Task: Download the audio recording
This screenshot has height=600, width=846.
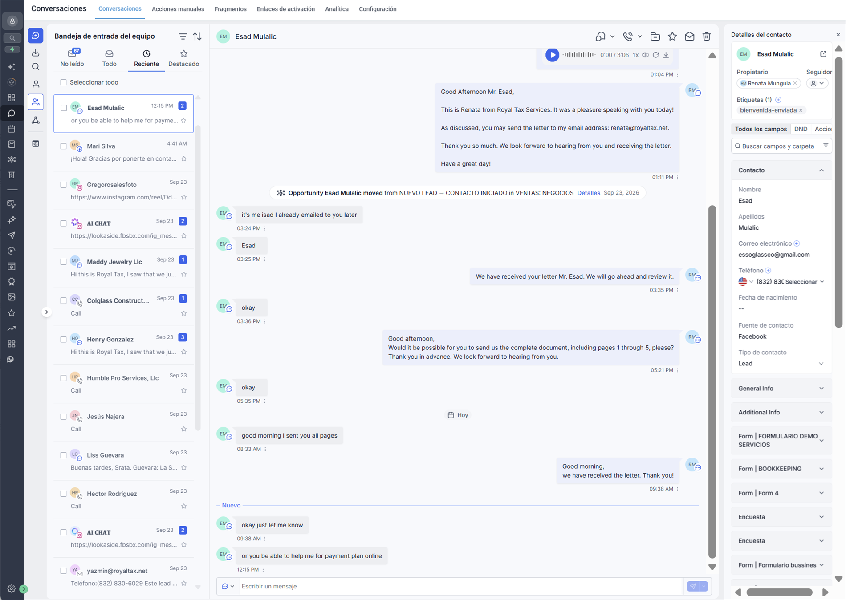Action: coord(666,55)
